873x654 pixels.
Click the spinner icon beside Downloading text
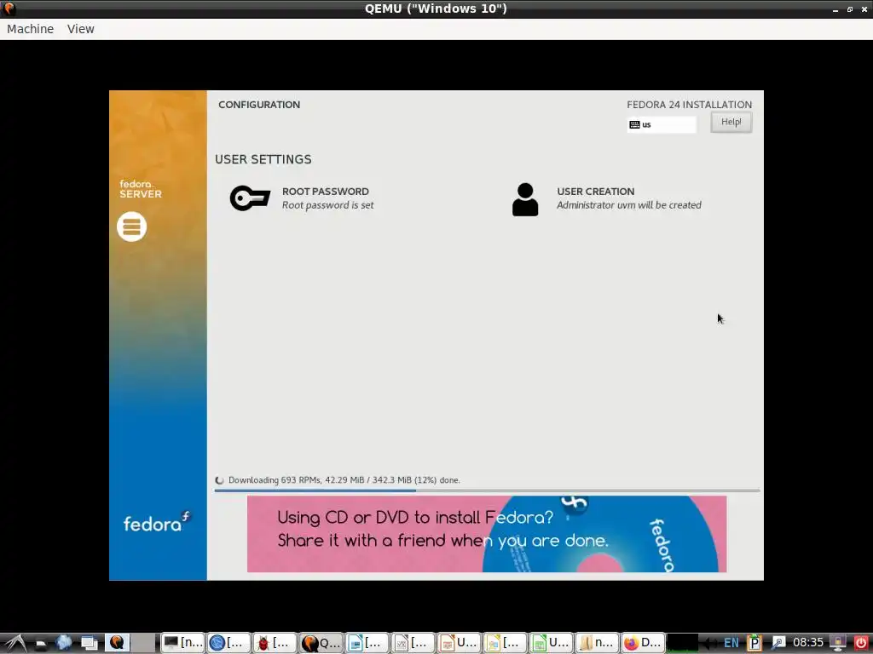click(220, 480)
